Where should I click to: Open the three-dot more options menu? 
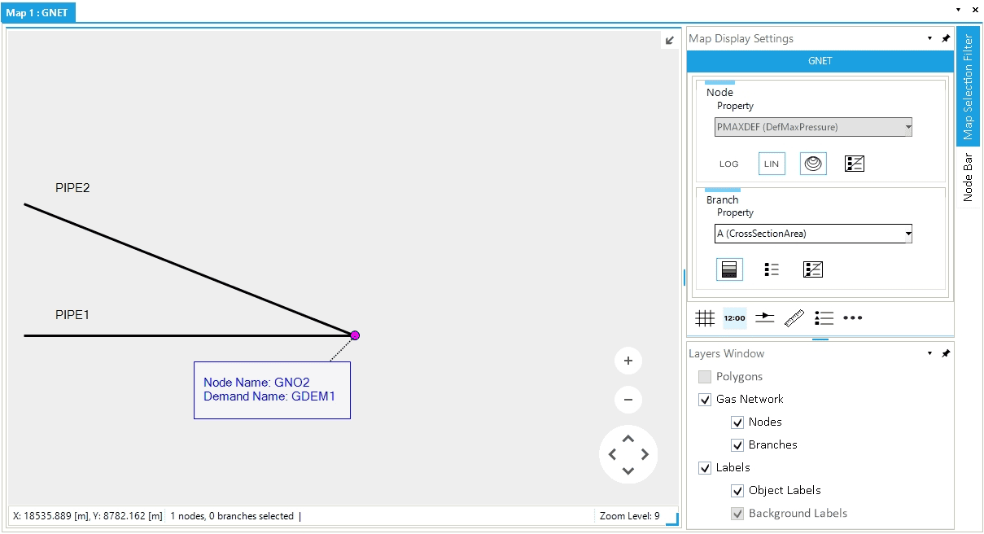tap(852, 318)
